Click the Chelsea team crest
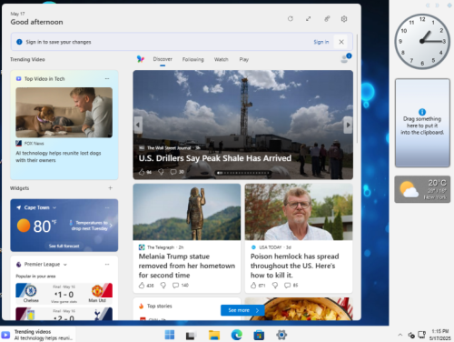Screen dimensions: 454x342 point(30,290)
